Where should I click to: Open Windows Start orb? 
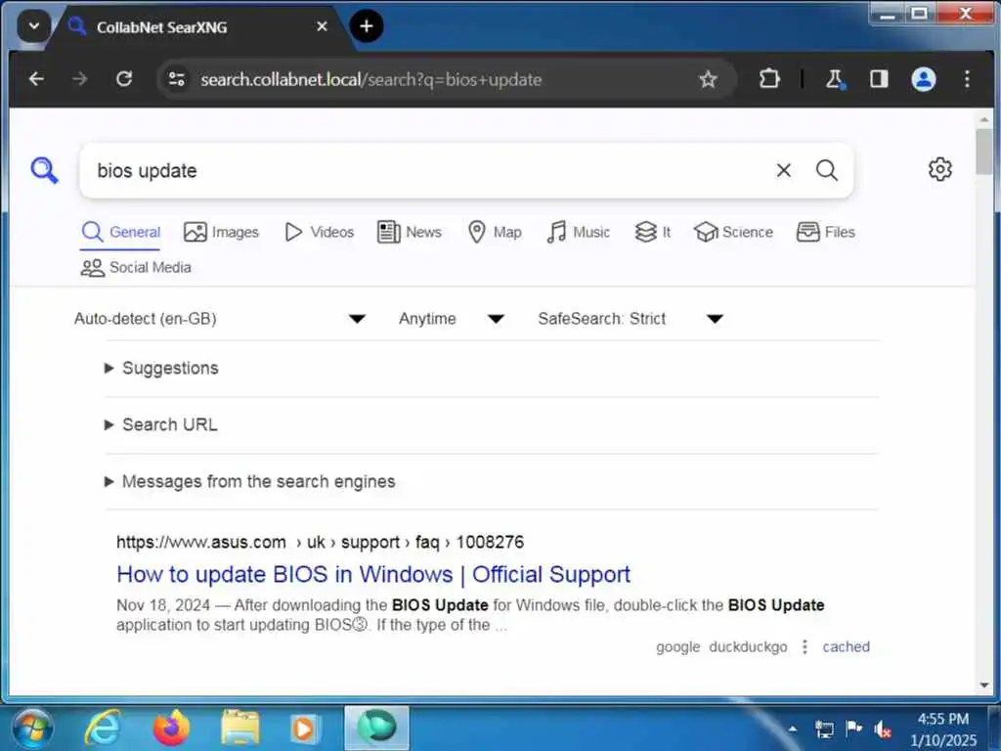tap(32, 728)
